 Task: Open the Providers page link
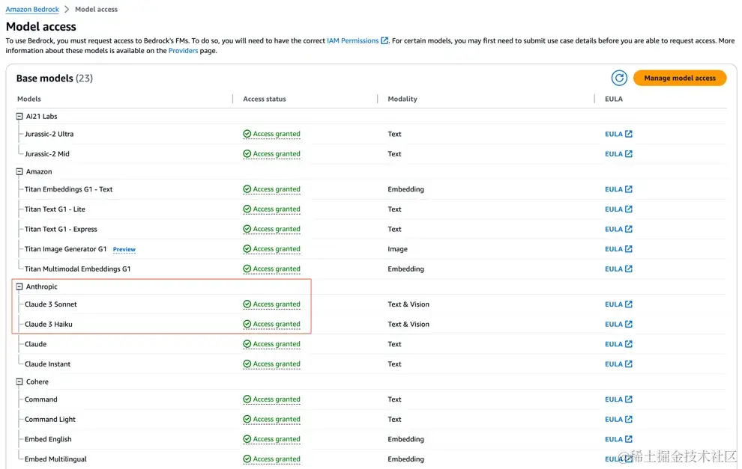pyautogui.click(x=183, y=51)
